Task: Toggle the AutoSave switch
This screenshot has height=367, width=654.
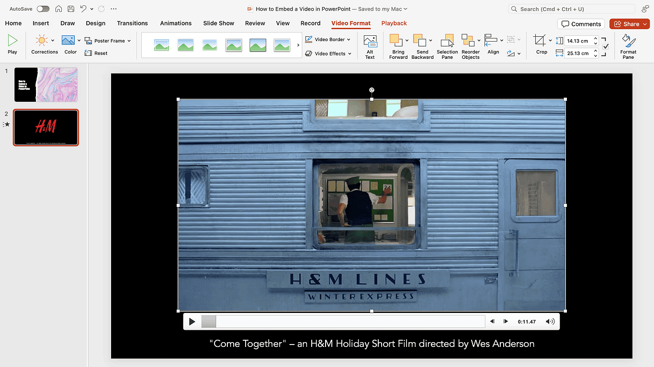Action: [x=43, y=9]
